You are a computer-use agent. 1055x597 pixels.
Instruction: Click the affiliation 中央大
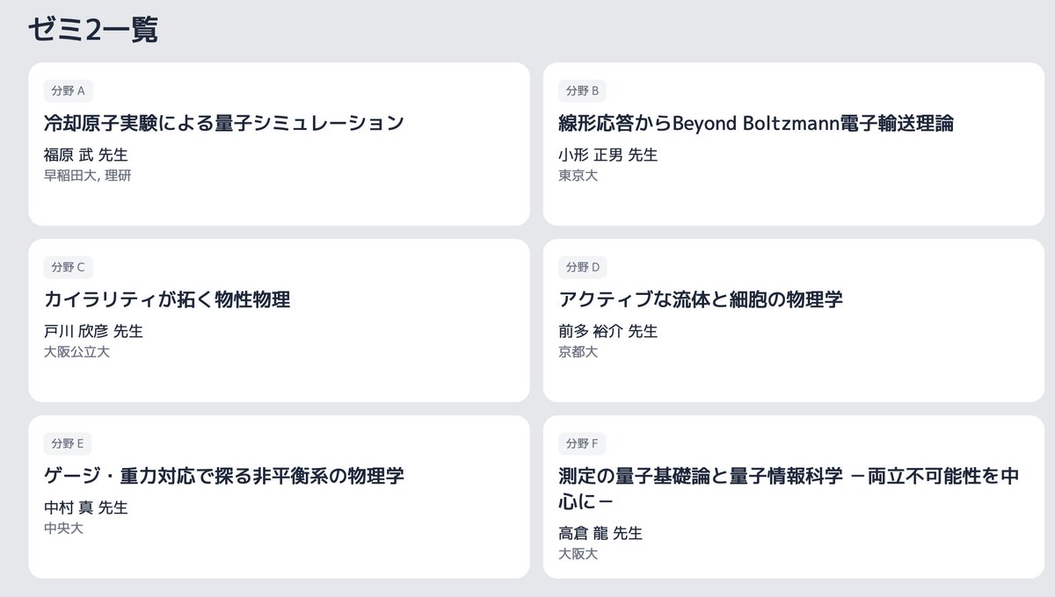(x=63, y=529)
